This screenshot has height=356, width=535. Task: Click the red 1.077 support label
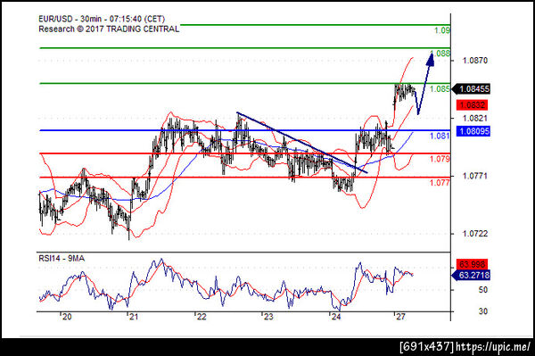(x=440, y=183)
